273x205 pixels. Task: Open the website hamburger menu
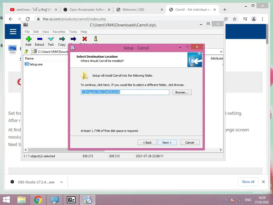click(x=13, y=31)
